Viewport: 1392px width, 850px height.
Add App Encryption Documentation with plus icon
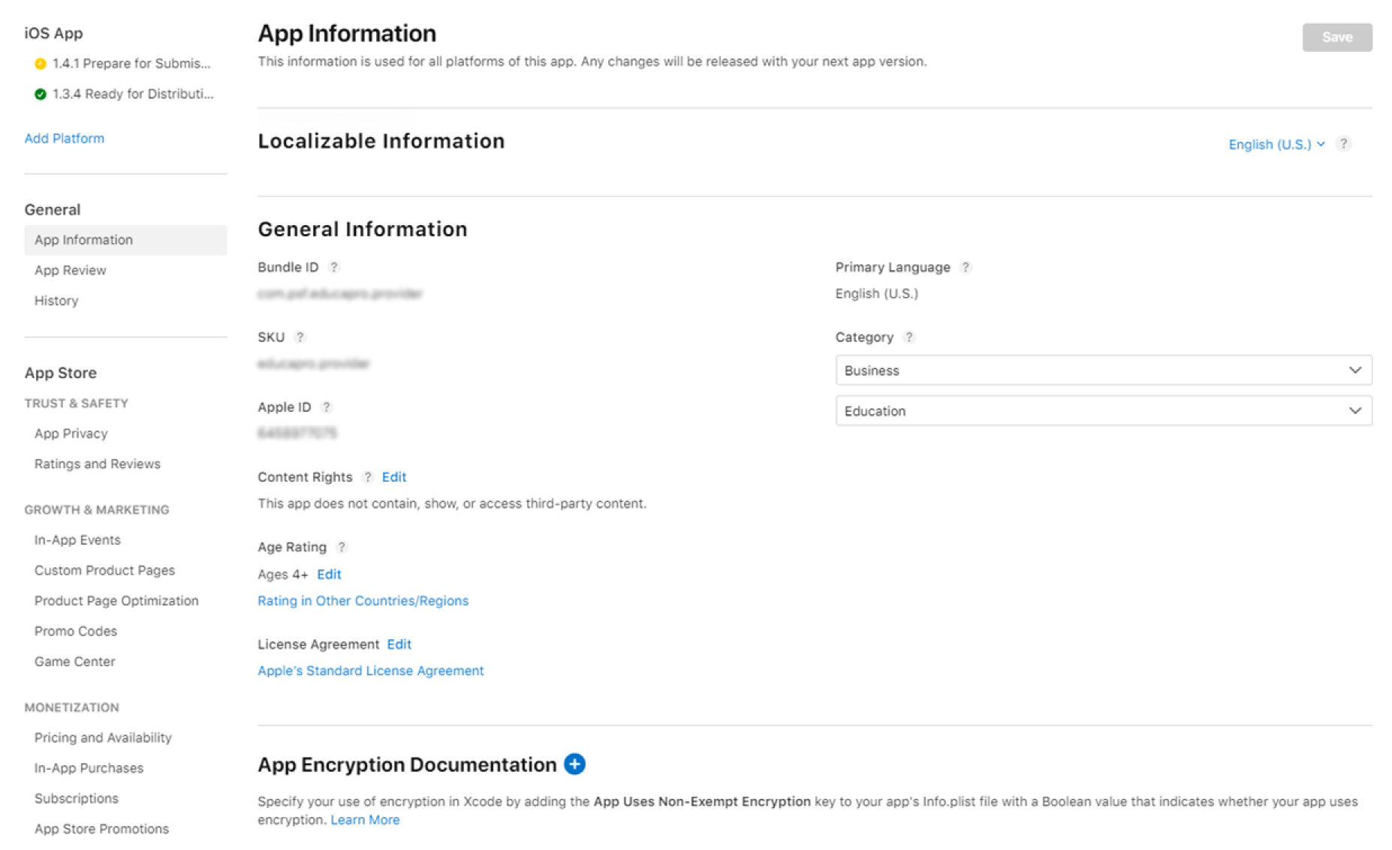click(x=574, y=764)
